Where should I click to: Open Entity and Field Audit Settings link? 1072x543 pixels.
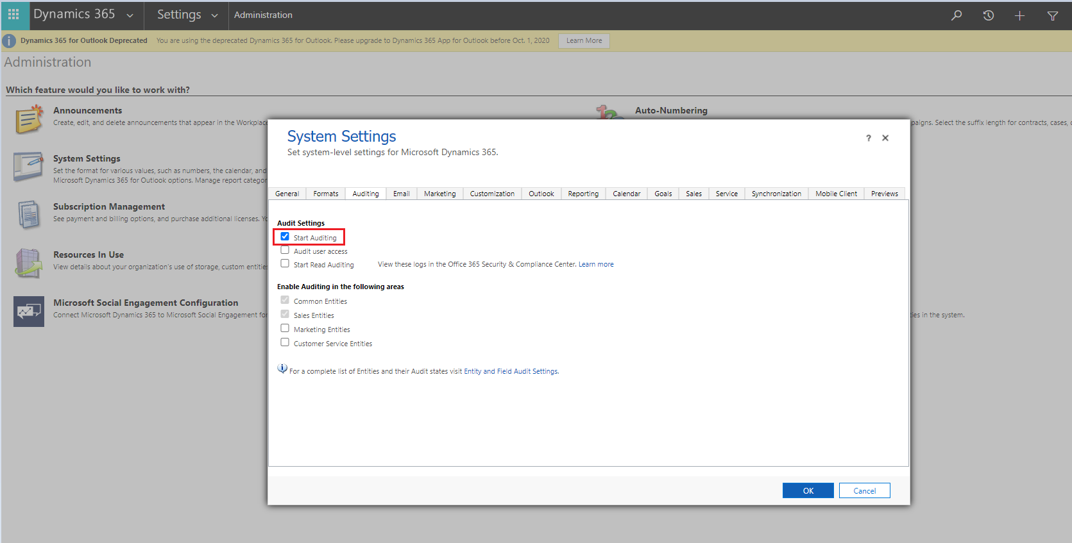click(511, 371)
